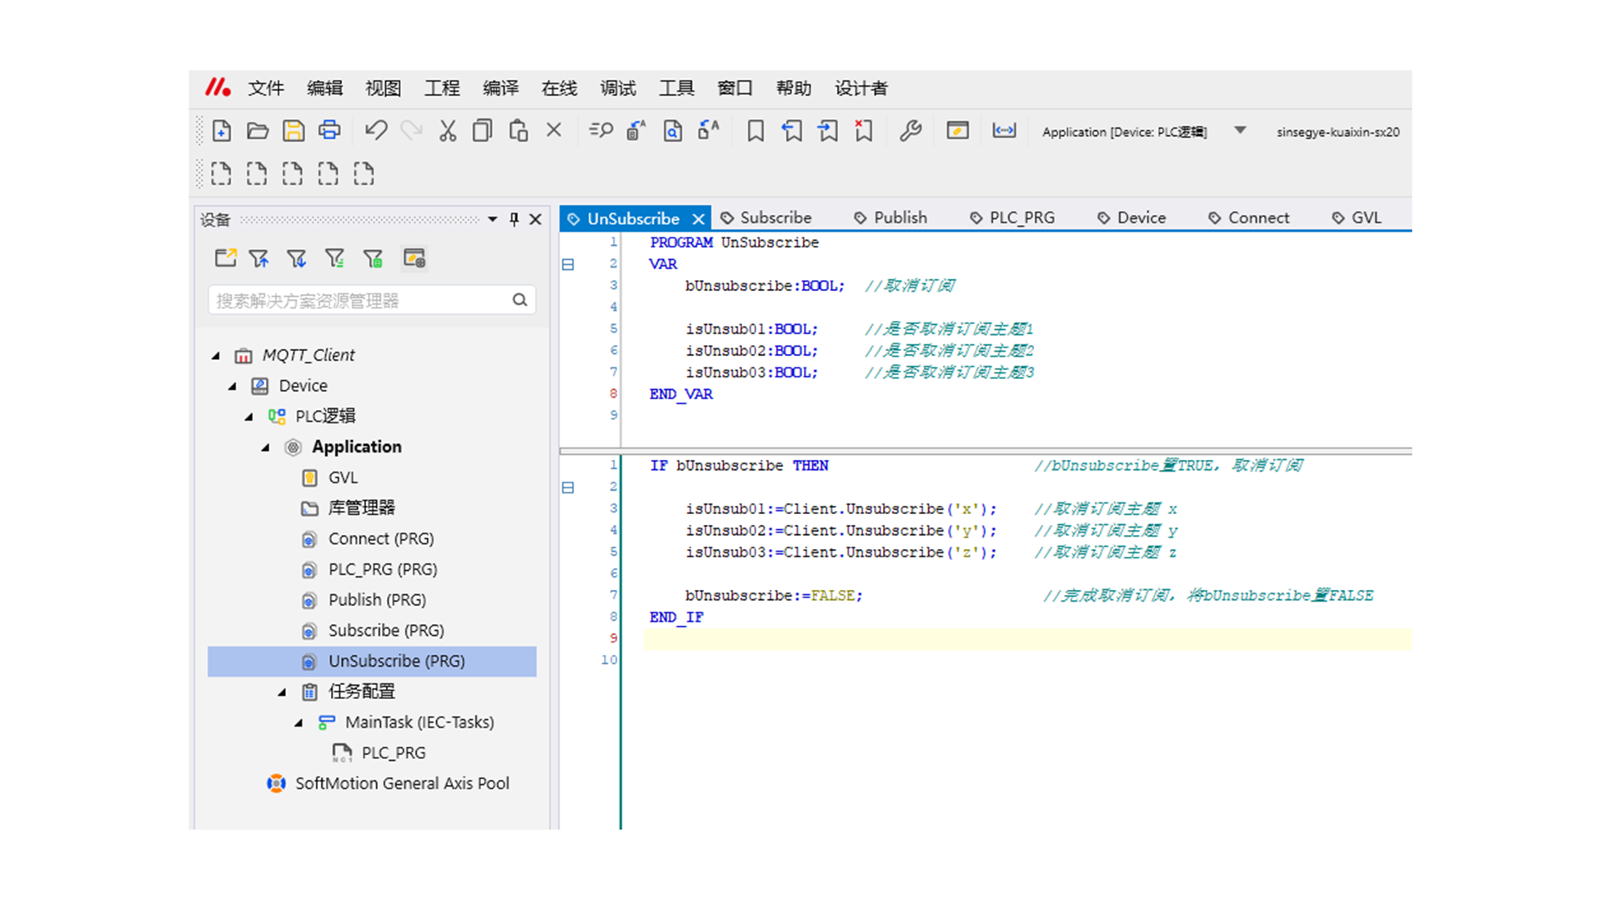Open the 视图 menu

[x=383, y=88]
